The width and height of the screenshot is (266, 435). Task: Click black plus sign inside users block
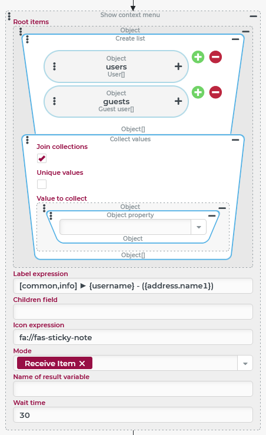(x=178, y=67)
